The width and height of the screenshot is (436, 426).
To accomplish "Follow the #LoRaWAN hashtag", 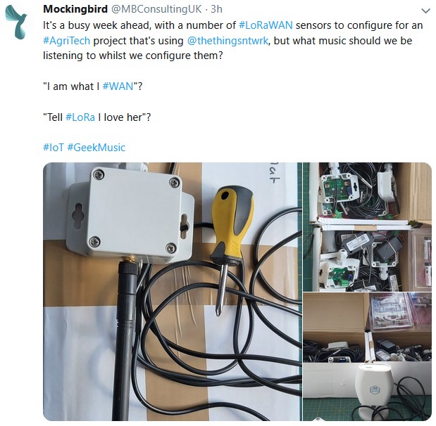I will (x=266, y=25).
